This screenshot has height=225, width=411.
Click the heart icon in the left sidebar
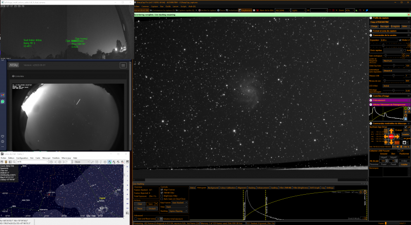pos(3,136)
